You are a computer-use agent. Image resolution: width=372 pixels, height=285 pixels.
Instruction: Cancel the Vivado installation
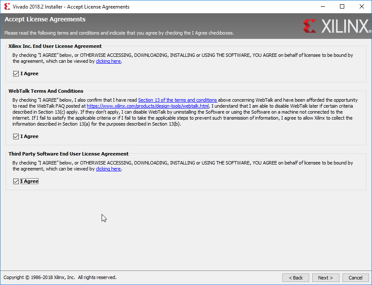point(355,278)
